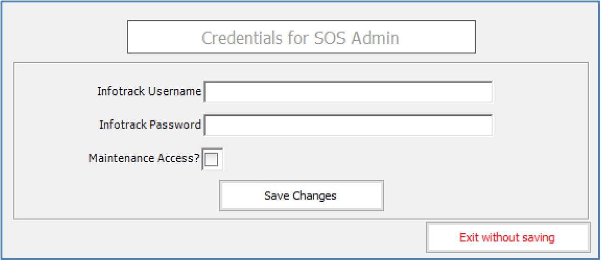Click the Maintenance Access? label text

[x=144, y=158]
